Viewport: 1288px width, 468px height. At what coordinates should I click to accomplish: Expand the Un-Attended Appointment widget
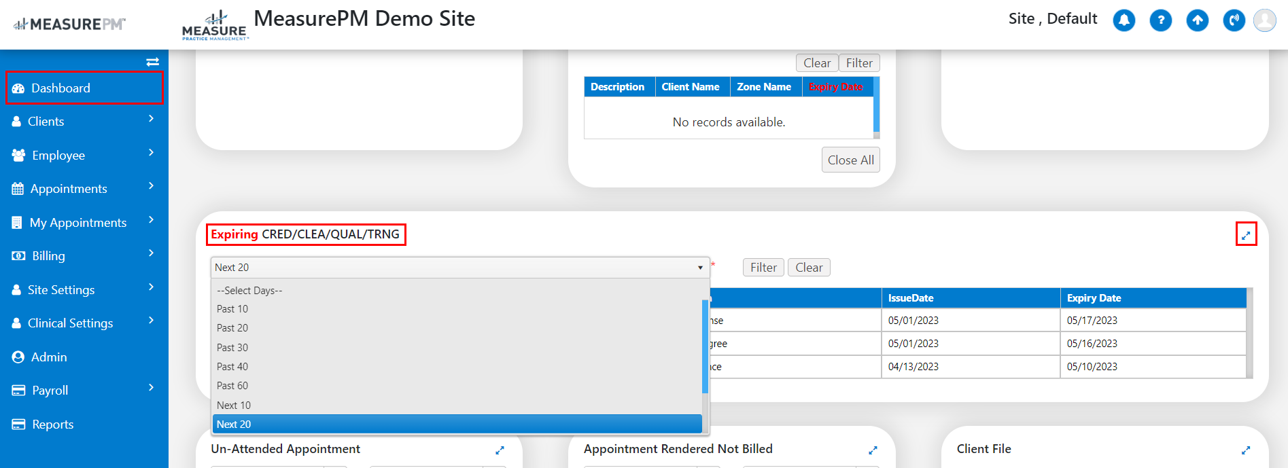[x=500, y=450]
